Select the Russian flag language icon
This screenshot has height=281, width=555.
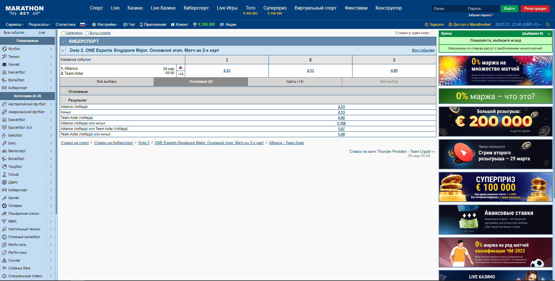(x=82, y=25)
